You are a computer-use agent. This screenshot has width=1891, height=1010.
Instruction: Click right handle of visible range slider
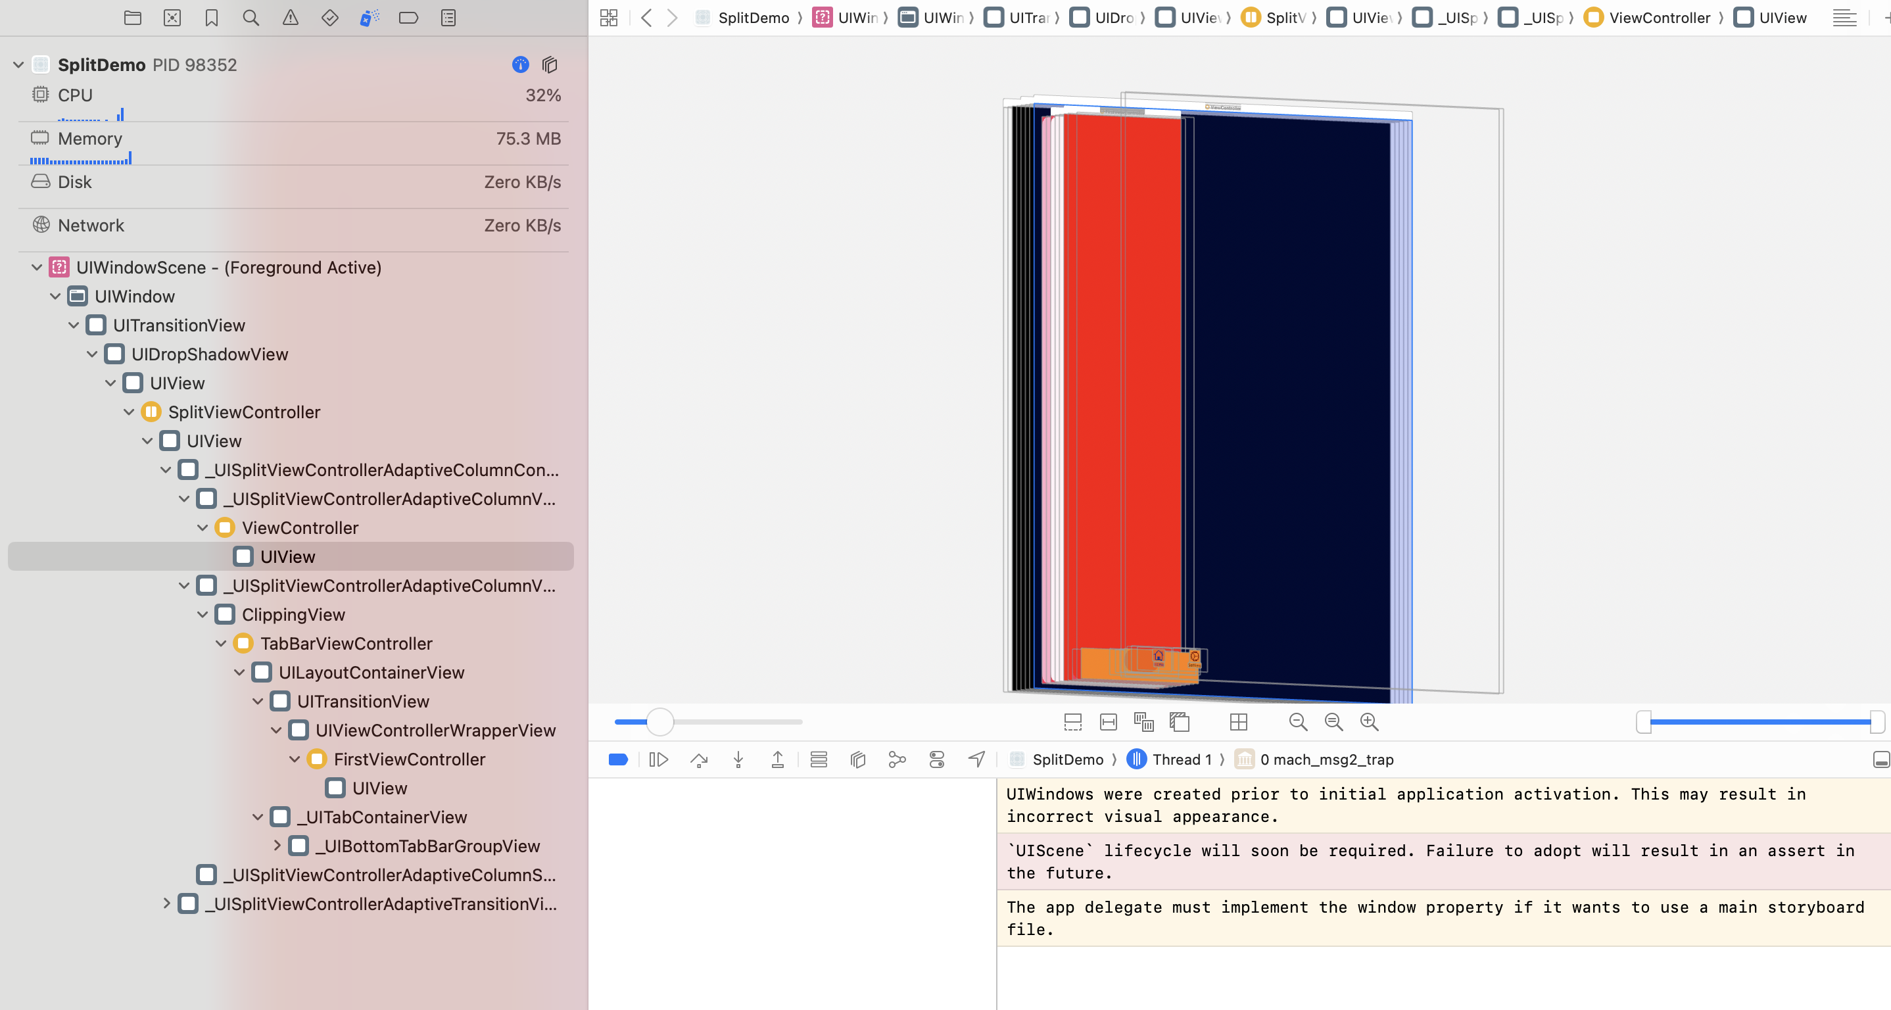pos(1877,722)
